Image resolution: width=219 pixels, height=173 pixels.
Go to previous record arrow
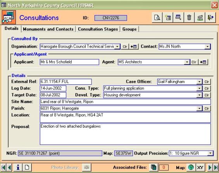9,168
